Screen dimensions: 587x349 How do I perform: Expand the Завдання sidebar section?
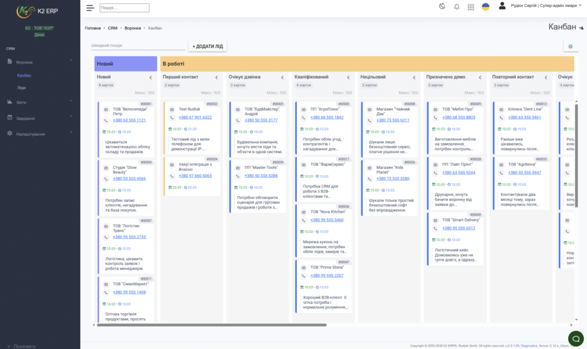pos(71,117)
